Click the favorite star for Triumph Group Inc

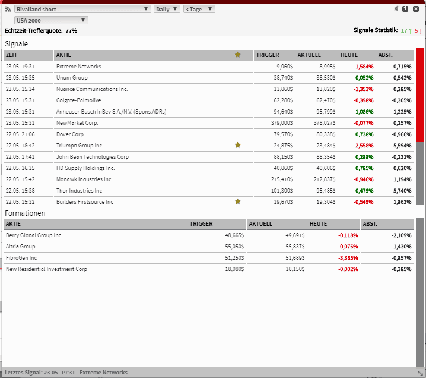click(x=237, y=145)
